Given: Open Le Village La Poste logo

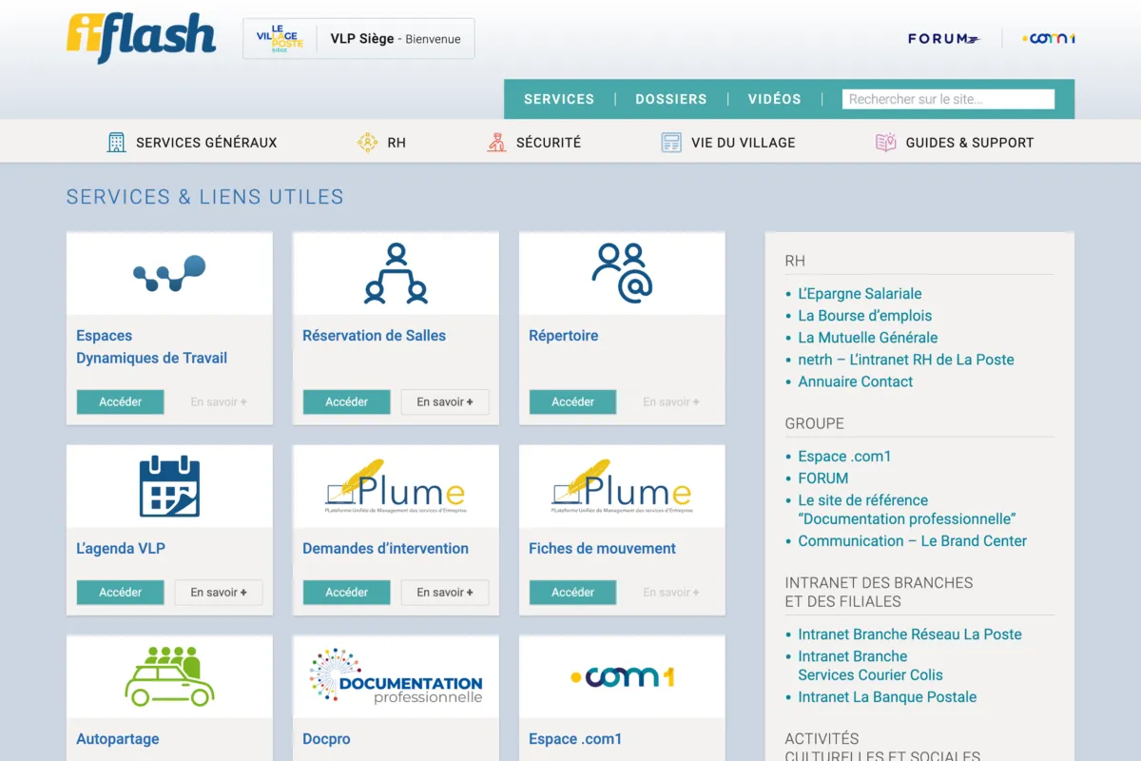Looking at the screenshot, I should (x=279, y=38).
